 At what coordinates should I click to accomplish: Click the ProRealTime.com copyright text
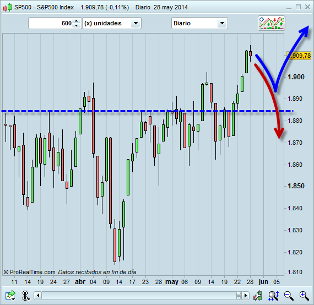pos(29,272)
